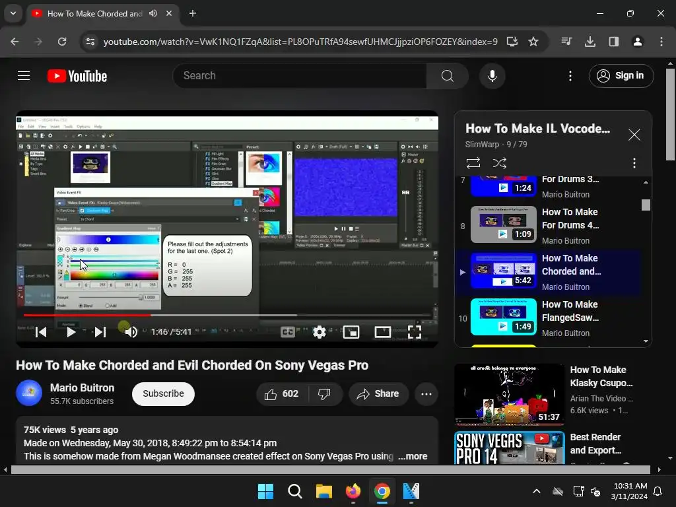The image size is (676, 507).
Task: Toggle playlist shuffle button
Action: coord(499,163)
